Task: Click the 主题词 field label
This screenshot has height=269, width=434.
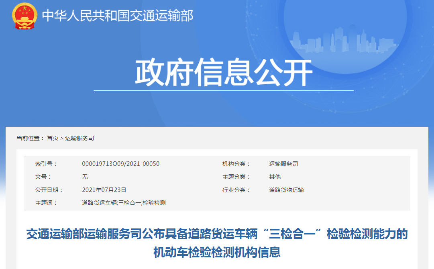Action: (x=46, y=203)
